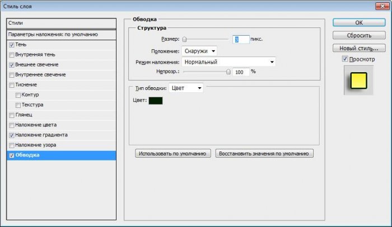Uncheck the Просмотр preview checkbox

345,59
